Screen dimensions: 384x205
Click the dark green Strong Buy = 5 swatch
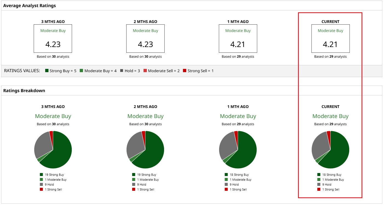(x=47, y=71)
